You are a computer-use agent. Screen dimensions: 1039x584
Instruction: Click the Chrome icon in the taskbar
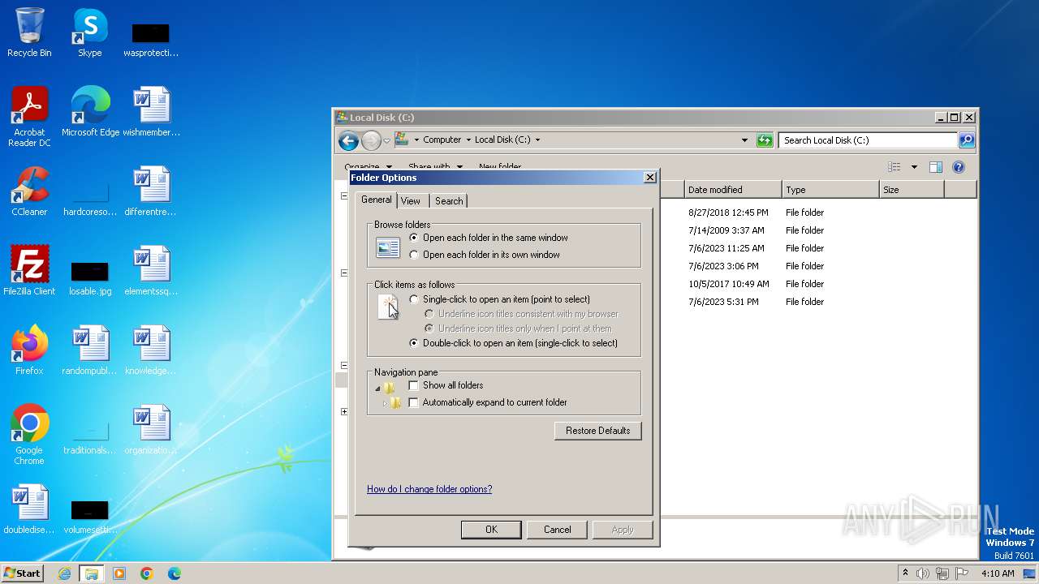(147, 573)
